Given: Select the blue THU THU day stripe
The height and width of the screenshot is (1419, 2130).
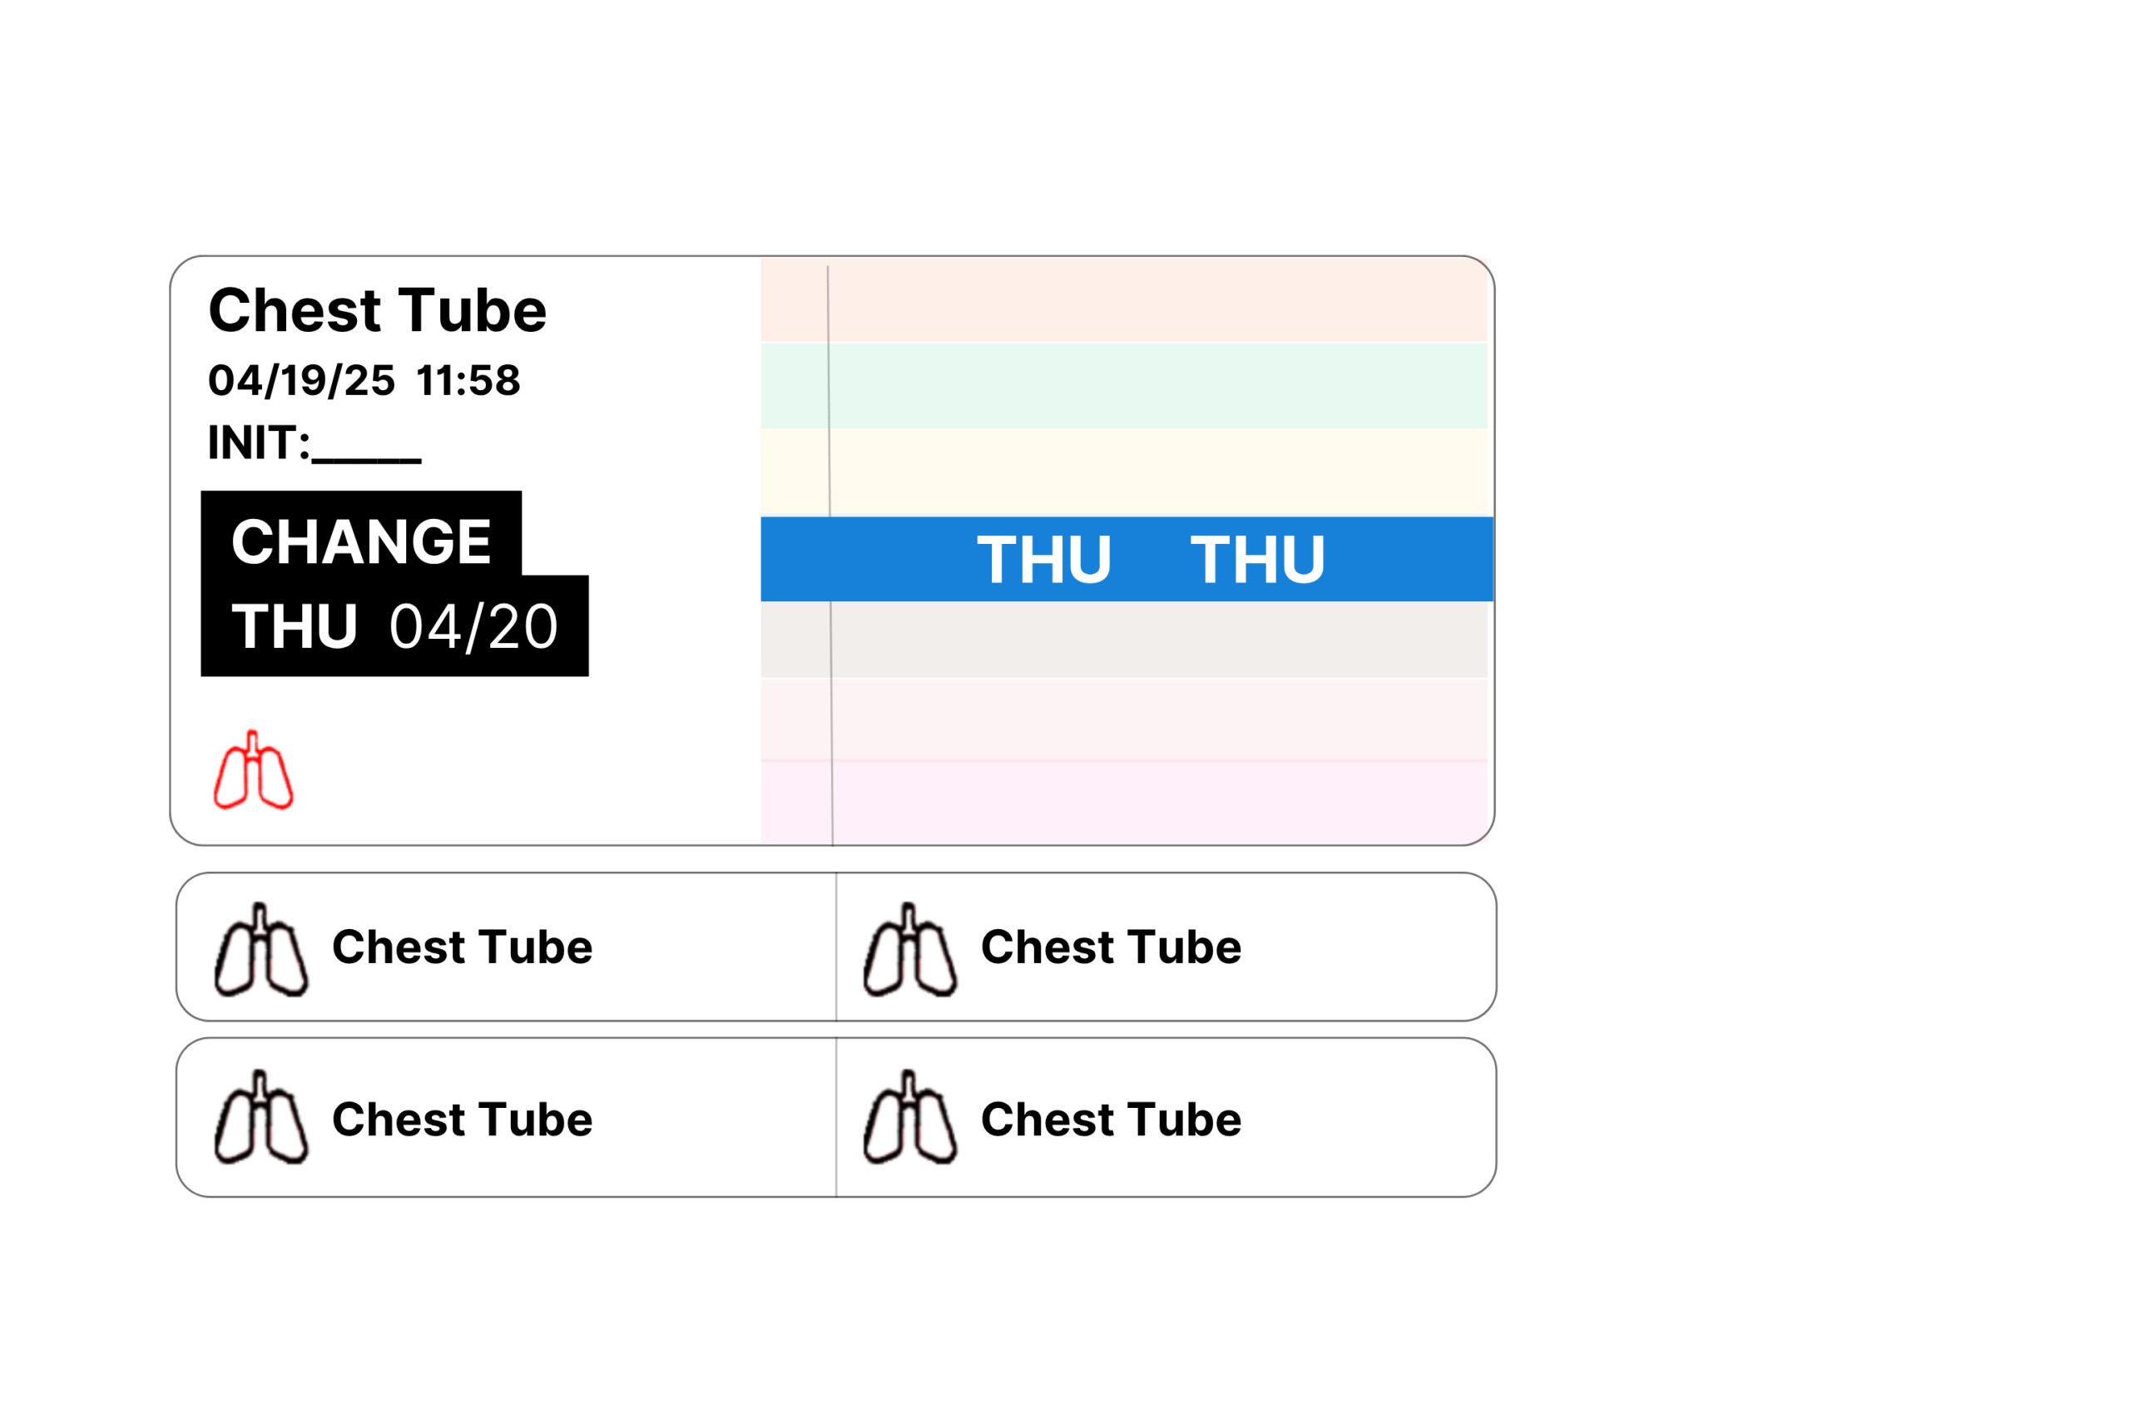Looking at the screenshot, I should coord(1127,559).
